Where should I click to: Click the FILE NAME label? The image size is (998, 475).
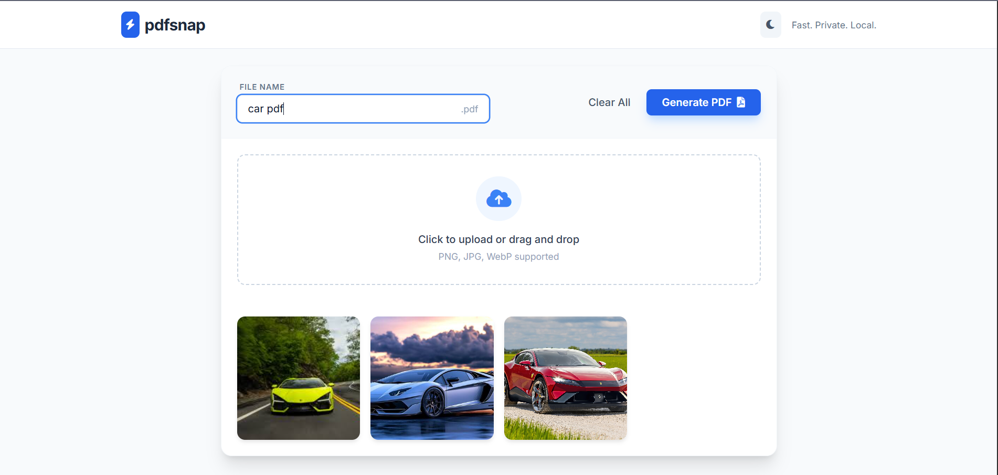click(262, 87)
